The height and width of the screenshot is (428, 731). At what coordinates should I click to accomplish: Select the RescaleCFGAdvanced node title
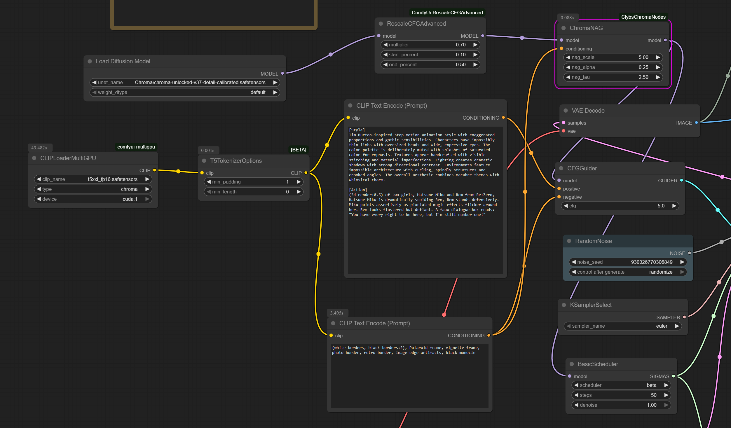[x=416, y=24]
